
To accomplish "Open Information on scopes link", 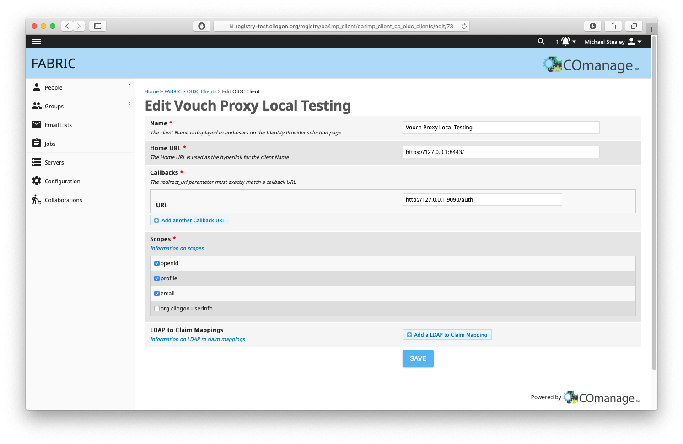I will click(x=177, y=248).
